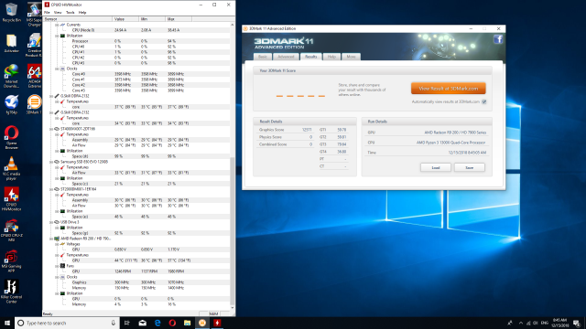Open Opera from the taskbar

coord(172,323)
